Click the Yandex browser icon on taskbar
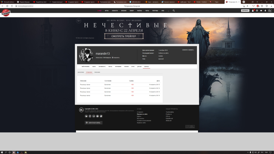 14,152
